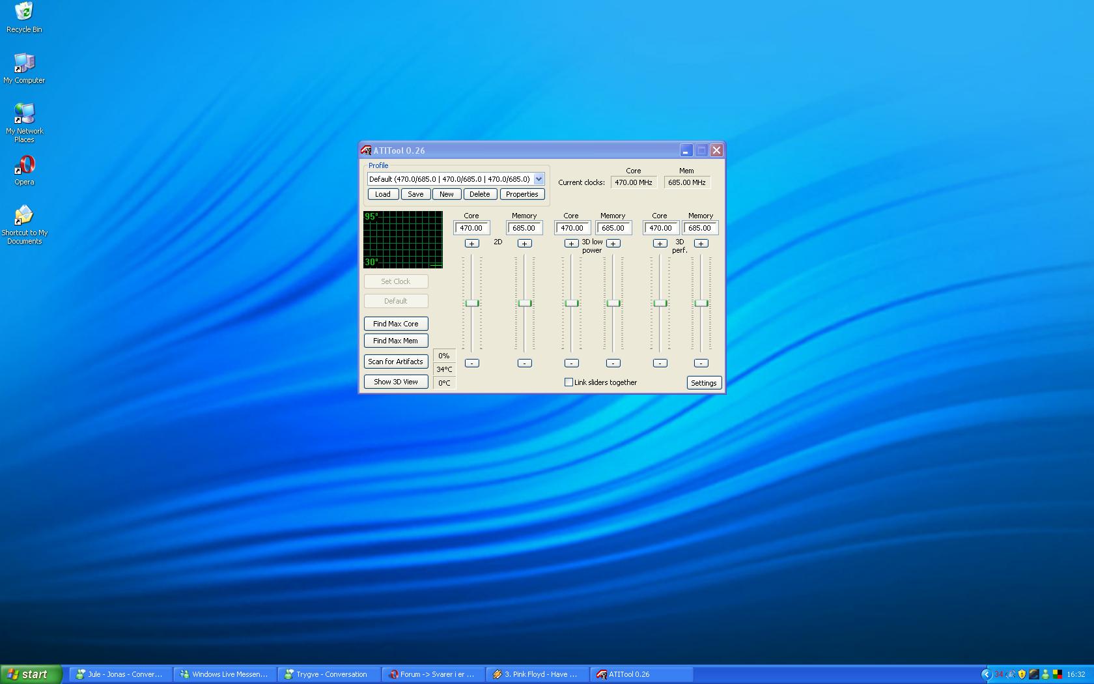Click the 3D low power Memory slider thumb
This screenshot has width=1094, height=684.
pos(613,303)
